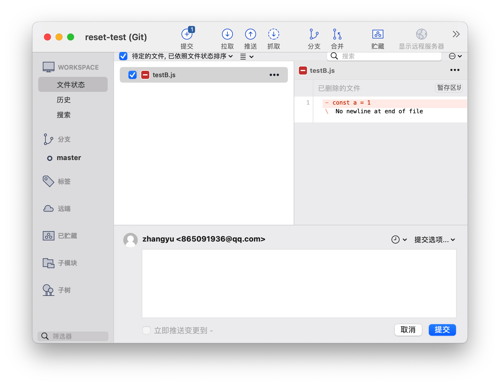Viewport: 500px width, 386px height.
Task: Click the commit message text area
Action: click(x=299, y=283)
